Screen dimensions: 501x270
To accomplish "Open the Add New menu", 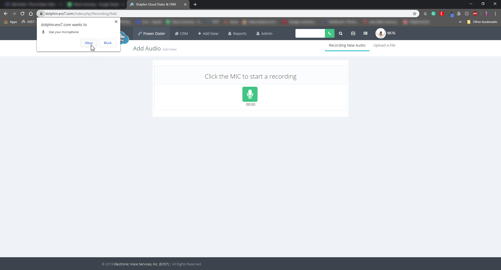I will pos(208,34).
